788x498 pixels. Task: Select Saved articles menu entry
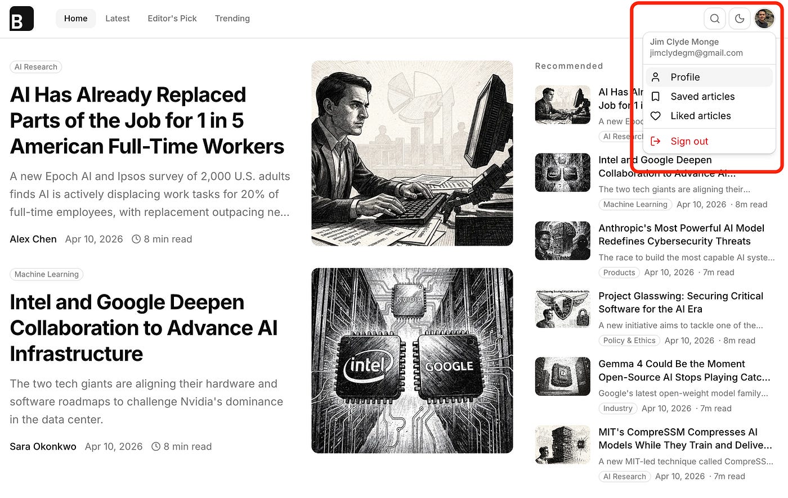pos(709,97)
